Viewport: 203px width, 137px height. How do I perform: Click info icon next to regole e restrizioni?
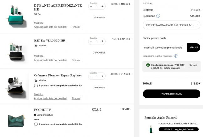coord(175,56)
